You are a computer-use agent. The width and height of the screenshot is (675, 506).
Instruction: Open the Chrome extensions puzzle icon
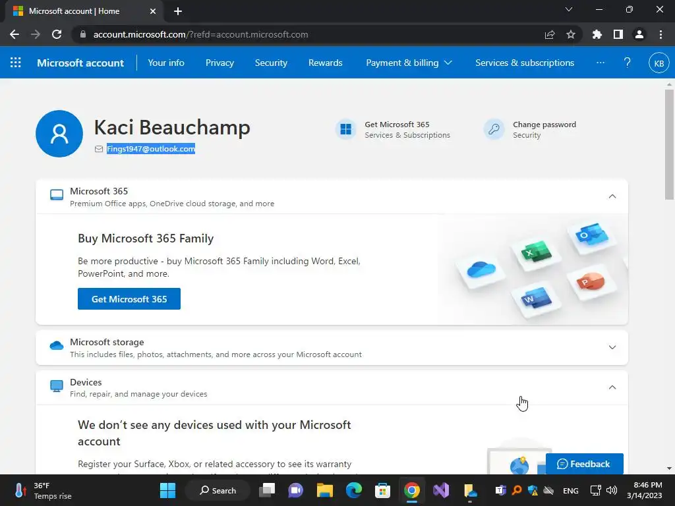[597, 34]
